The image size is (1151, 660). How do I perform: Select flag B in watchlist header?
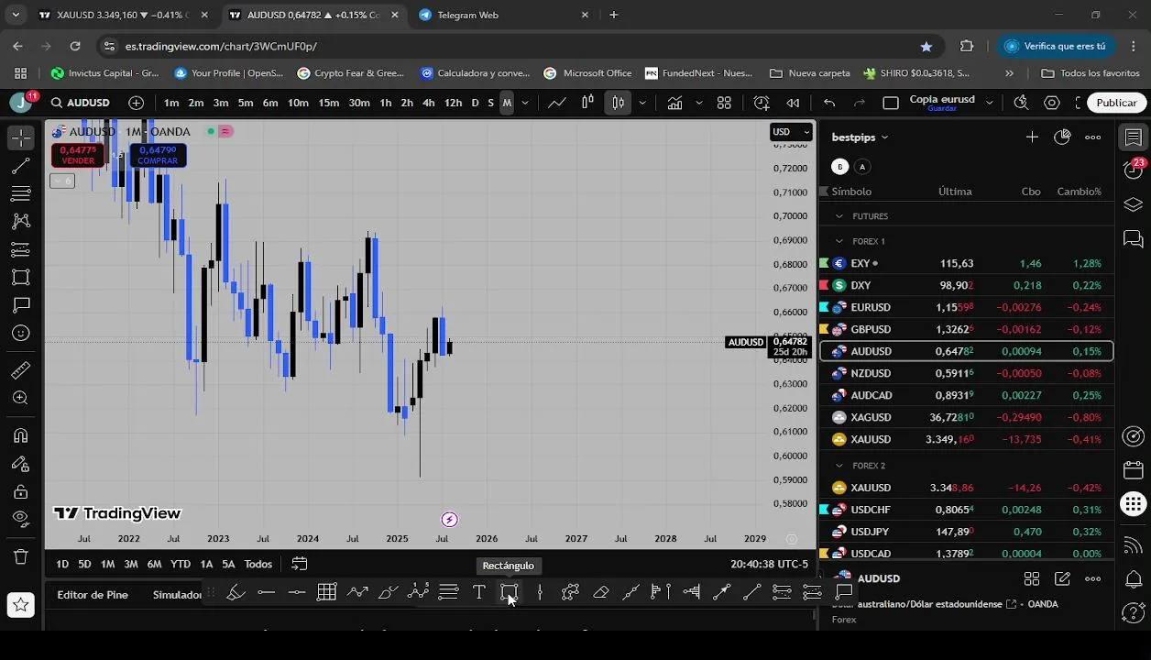click(840, 166)
